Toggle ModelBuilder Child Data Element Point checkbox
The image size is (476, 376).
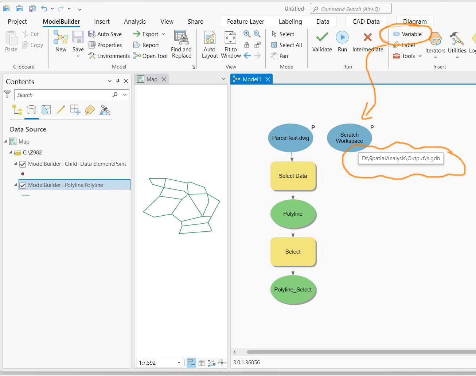[x=23, y=164]
